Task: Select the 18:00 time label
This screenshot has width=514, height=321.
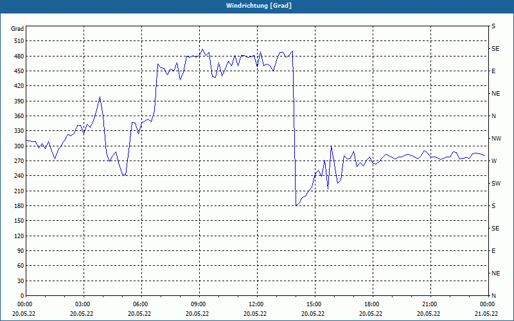Action: pyautogui.click(x=372, y=304)
